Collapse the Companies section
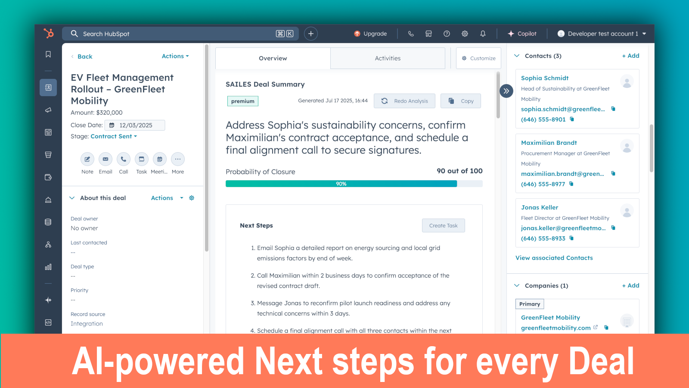The height and width of the screenshot is (388, 689). 516,285
